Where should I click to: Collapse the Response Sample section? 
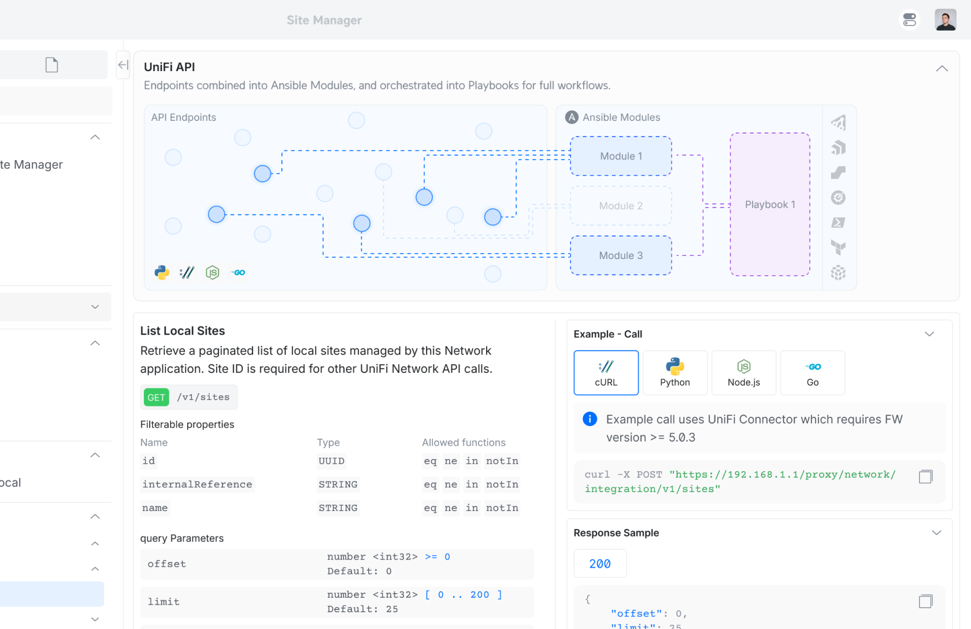pos(936,532)
